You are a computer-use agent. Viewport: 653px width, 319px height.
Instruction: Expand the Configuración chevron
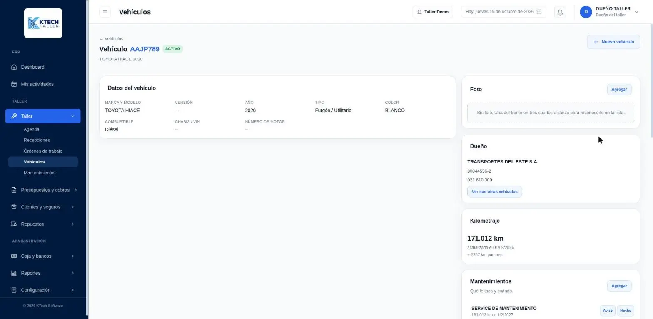[x=73, y=290]
